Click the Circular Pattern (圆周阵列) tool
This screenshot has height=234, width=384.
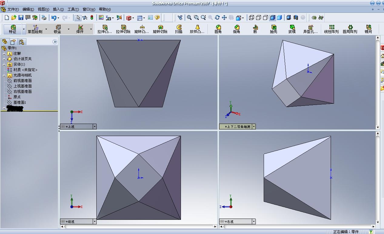pos(350,29)
